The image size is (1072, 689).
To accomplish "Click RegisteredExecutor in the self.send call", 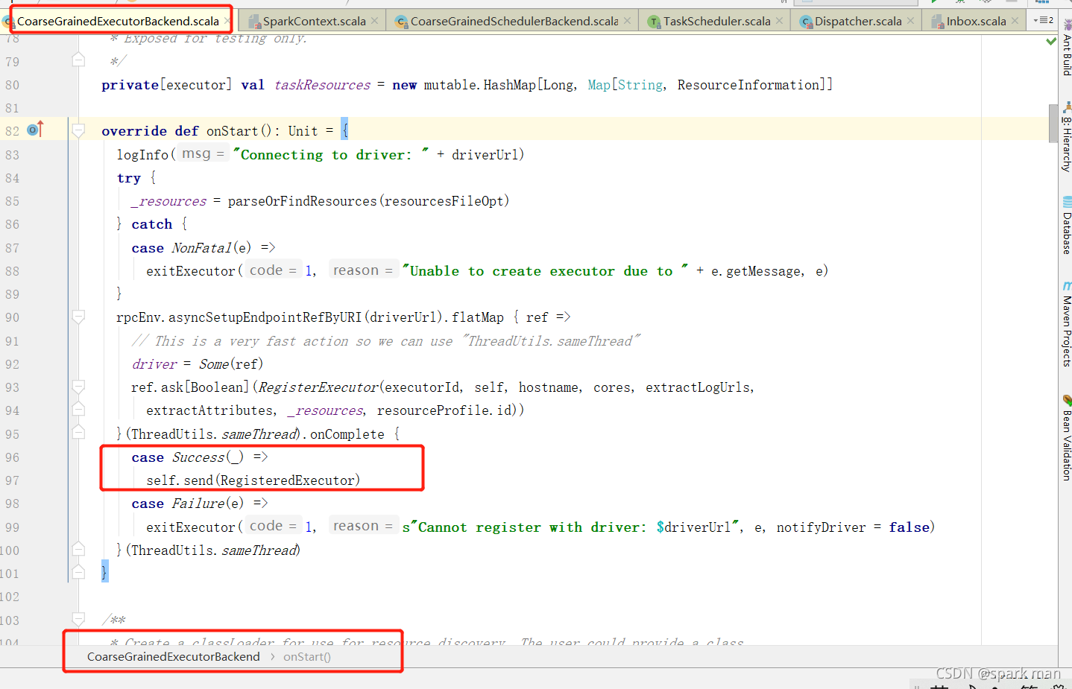I will (x=287, y=480).
